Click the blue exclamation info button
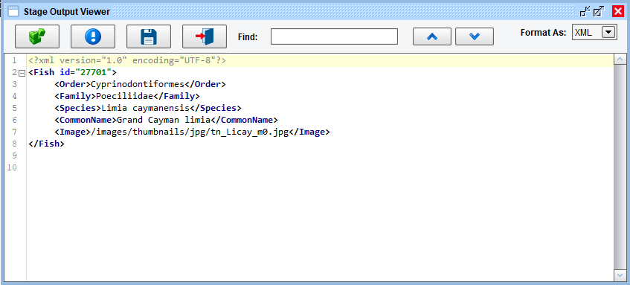Image resolution: width=630 pixels, height=285 pixels. pyautogui.click(x=93, y=36)
